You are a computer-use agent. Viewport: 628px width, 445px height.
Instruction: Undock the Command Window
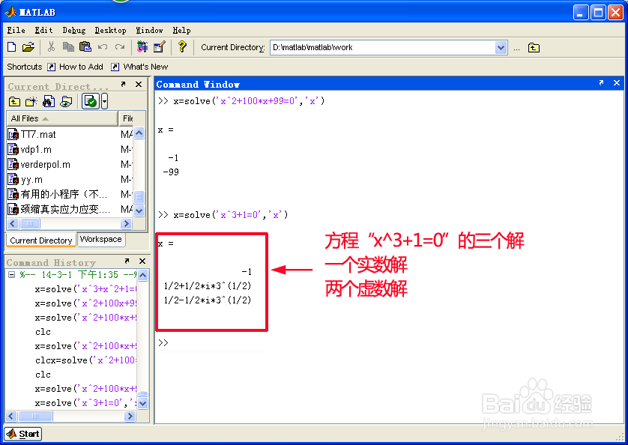(601, 82)
